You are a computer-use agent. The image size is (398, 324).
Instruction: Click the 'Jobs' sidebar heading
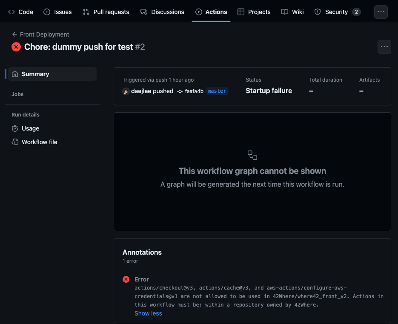point(17,94)
